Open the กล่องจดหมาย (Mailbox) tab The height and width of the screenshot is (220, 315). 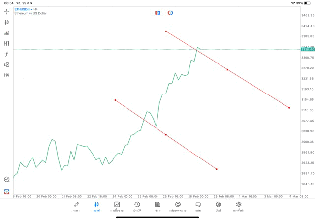click(x=178, y=206)
